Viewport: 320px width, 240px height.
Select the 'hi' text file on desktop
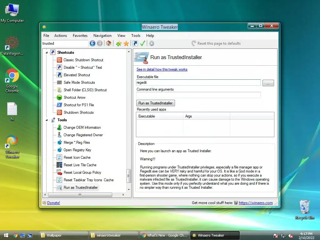tap(12, 112)
